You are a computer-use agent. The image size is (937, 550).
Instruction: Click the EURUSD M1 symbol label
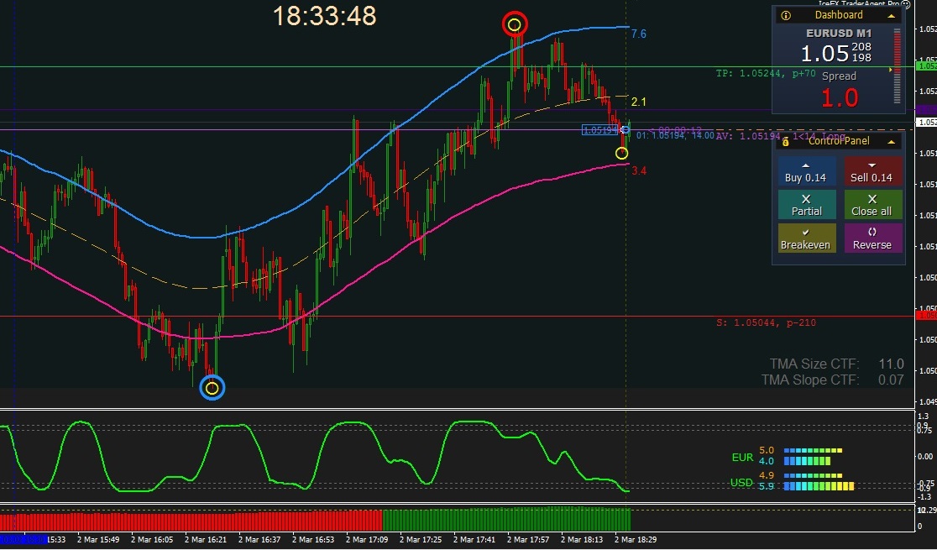(839, 34)
